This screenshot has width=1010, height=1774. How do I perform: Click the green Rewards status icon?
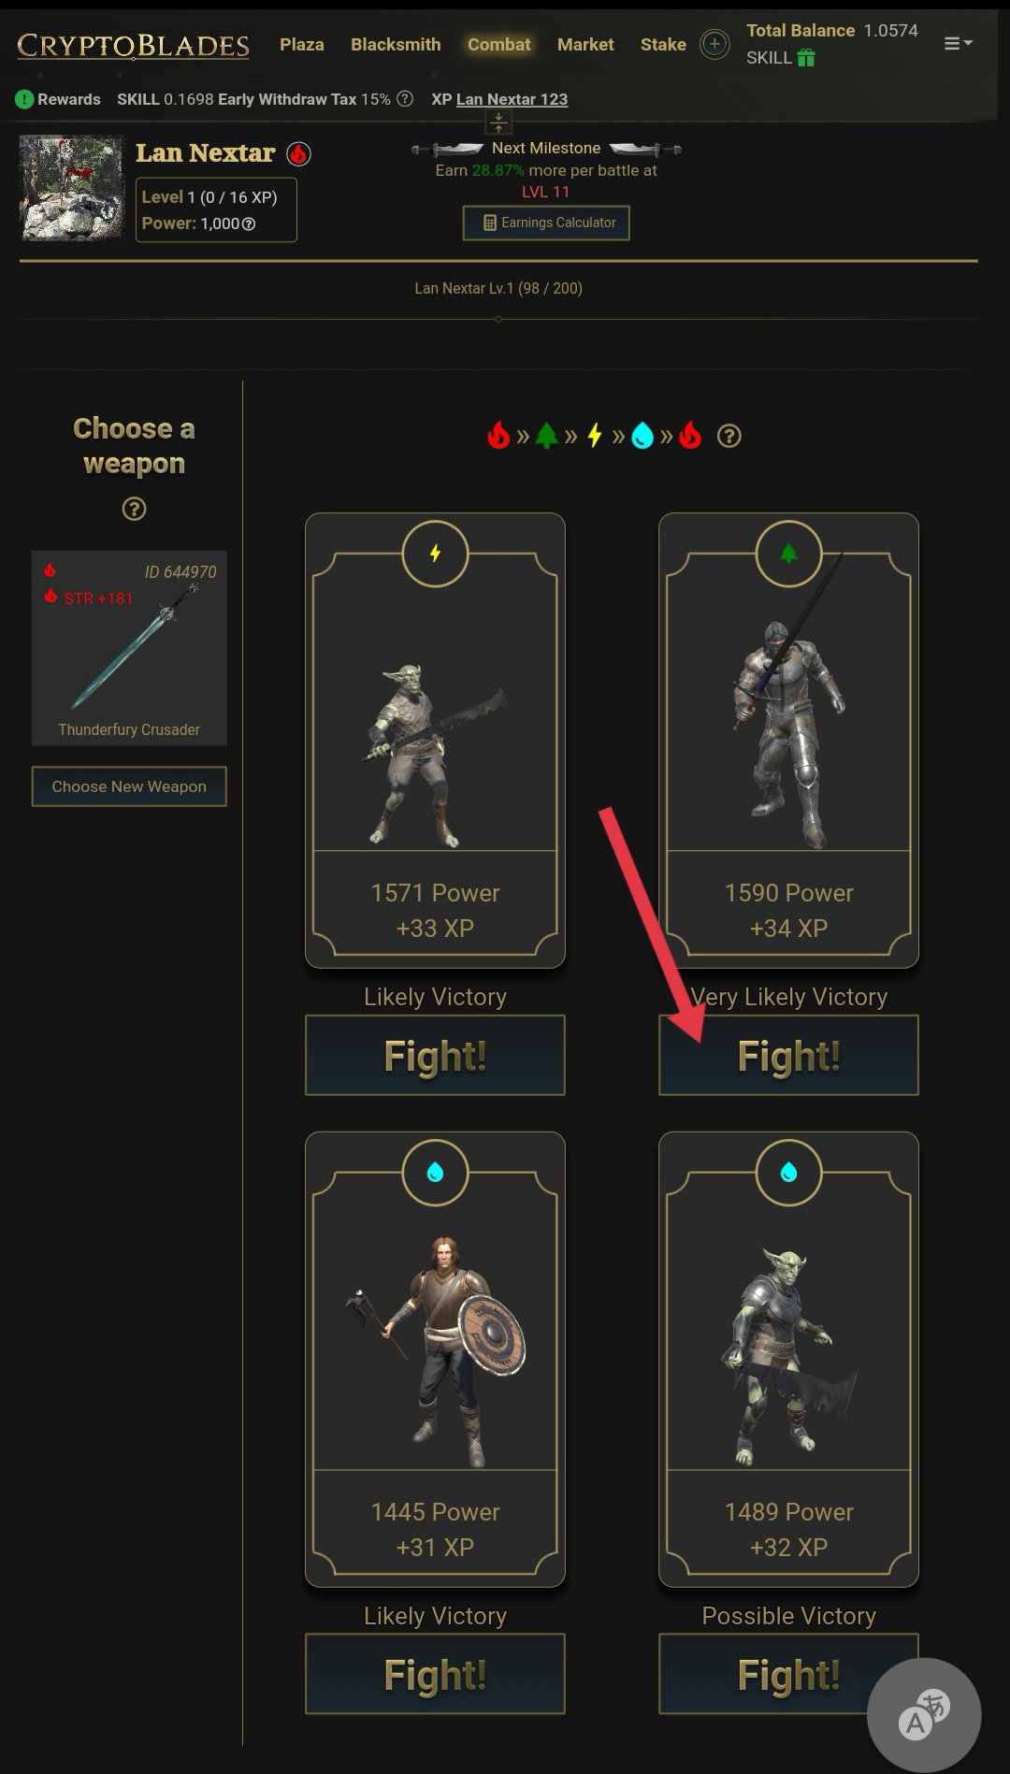(24, 99)
